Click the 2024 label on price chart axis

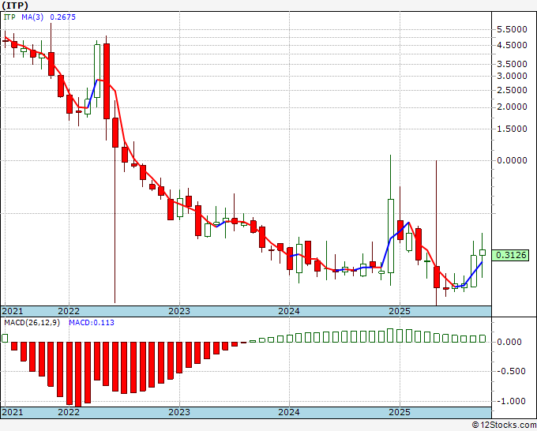[289, 311]
